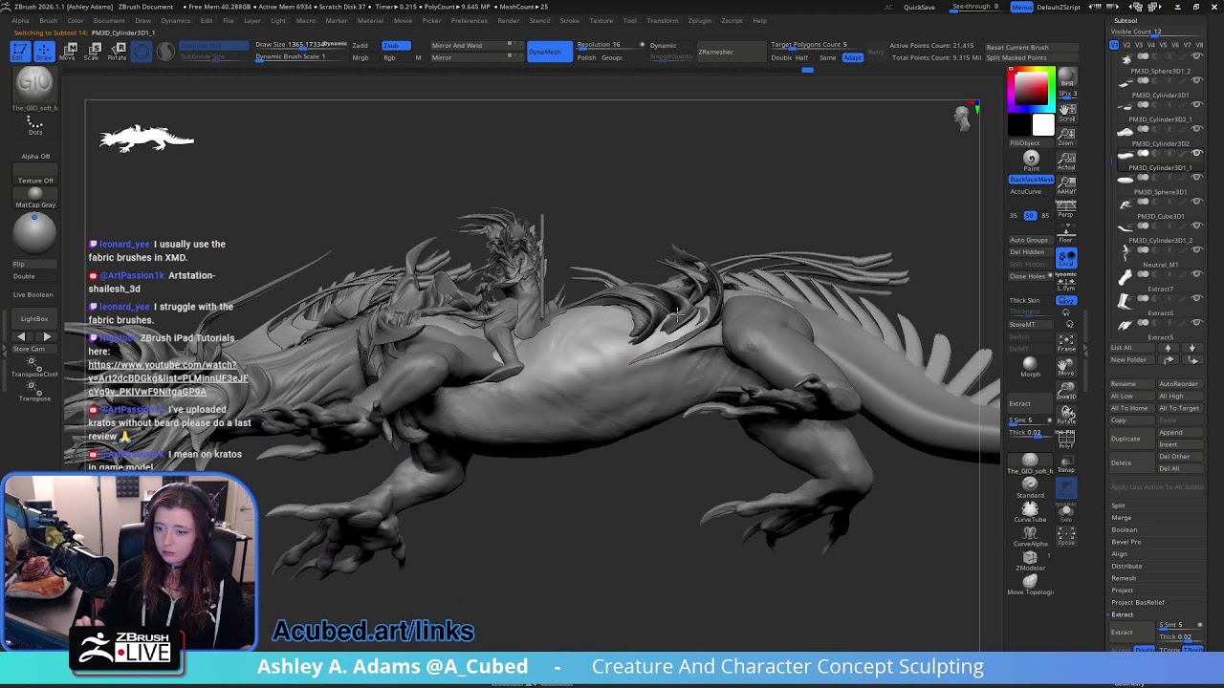Select the Scroll canvas tool
The width and height of the screenshot is (1224, 688).
click(1066, 112)
